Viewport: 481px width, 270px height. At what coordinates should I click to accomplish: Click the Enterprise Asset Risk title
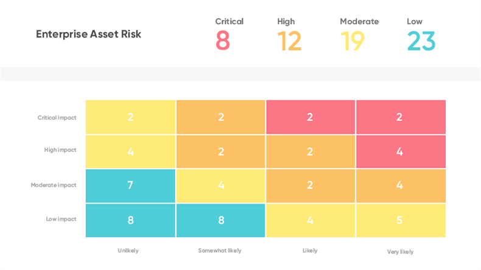click(x=88, y=34)
